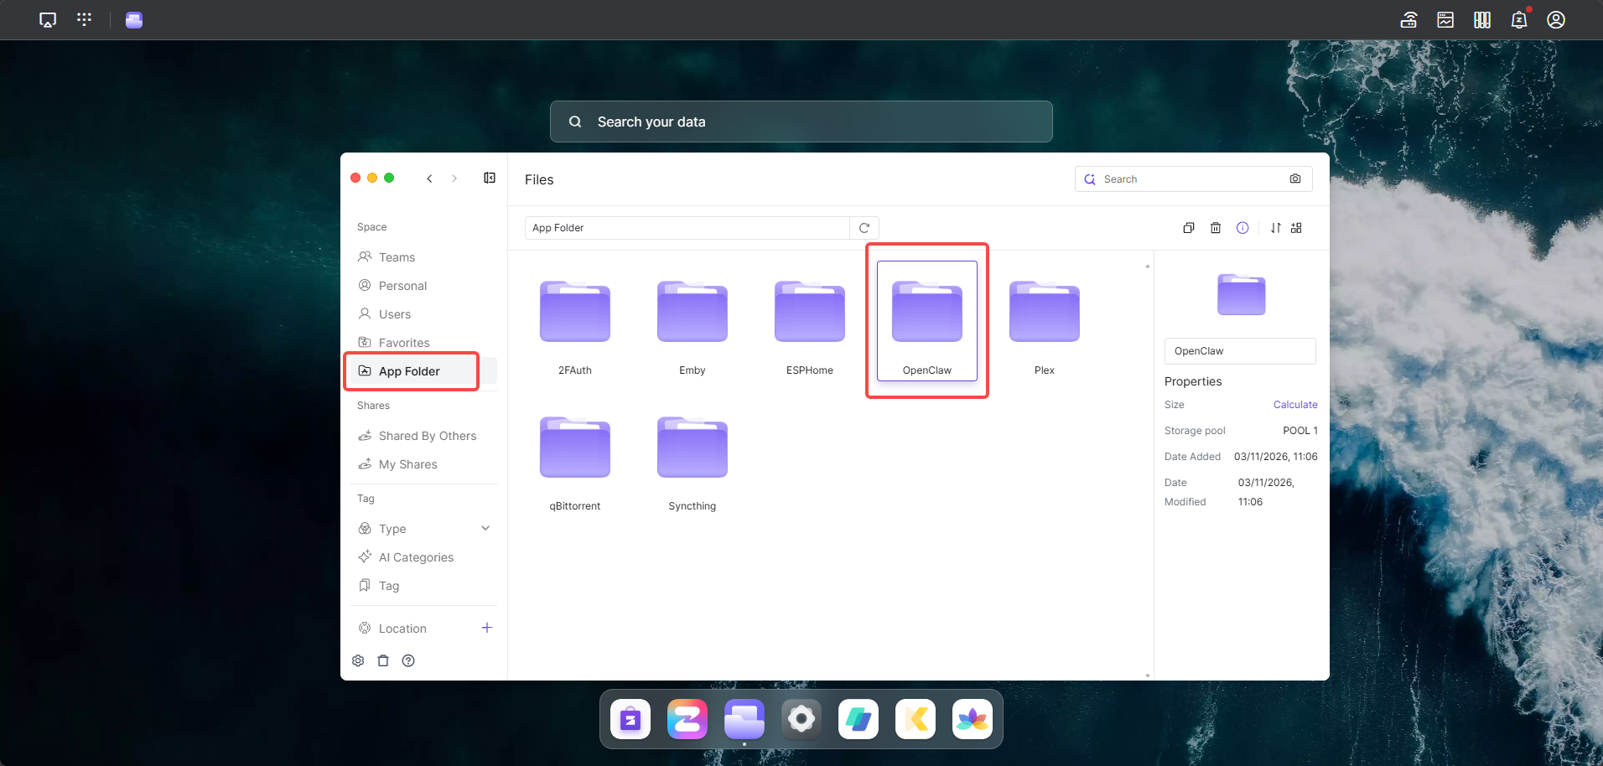Go back with the left arrow
This screenshot has width=1603, height=766.
point(429,179)
